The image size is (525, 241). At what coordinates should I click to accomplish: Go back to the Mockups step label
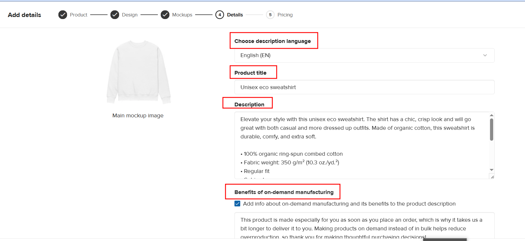pyautogui.click(x=182, y=15)
